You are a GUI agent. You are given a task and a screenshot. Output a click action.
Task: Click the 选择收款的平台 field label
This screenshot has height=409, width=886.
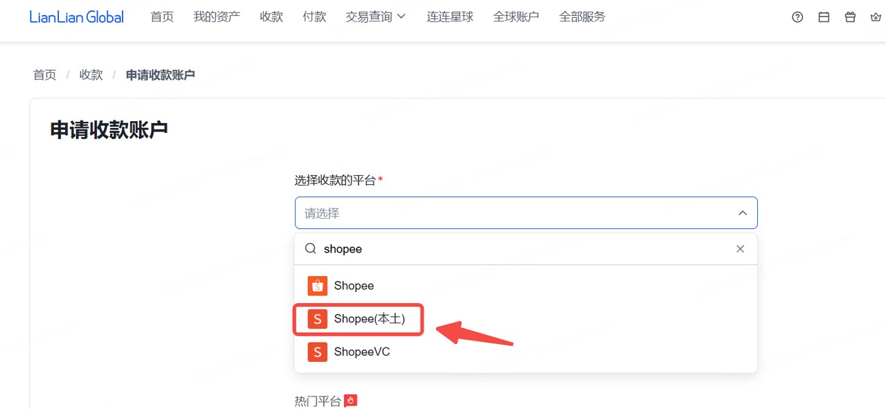(335, 181)
